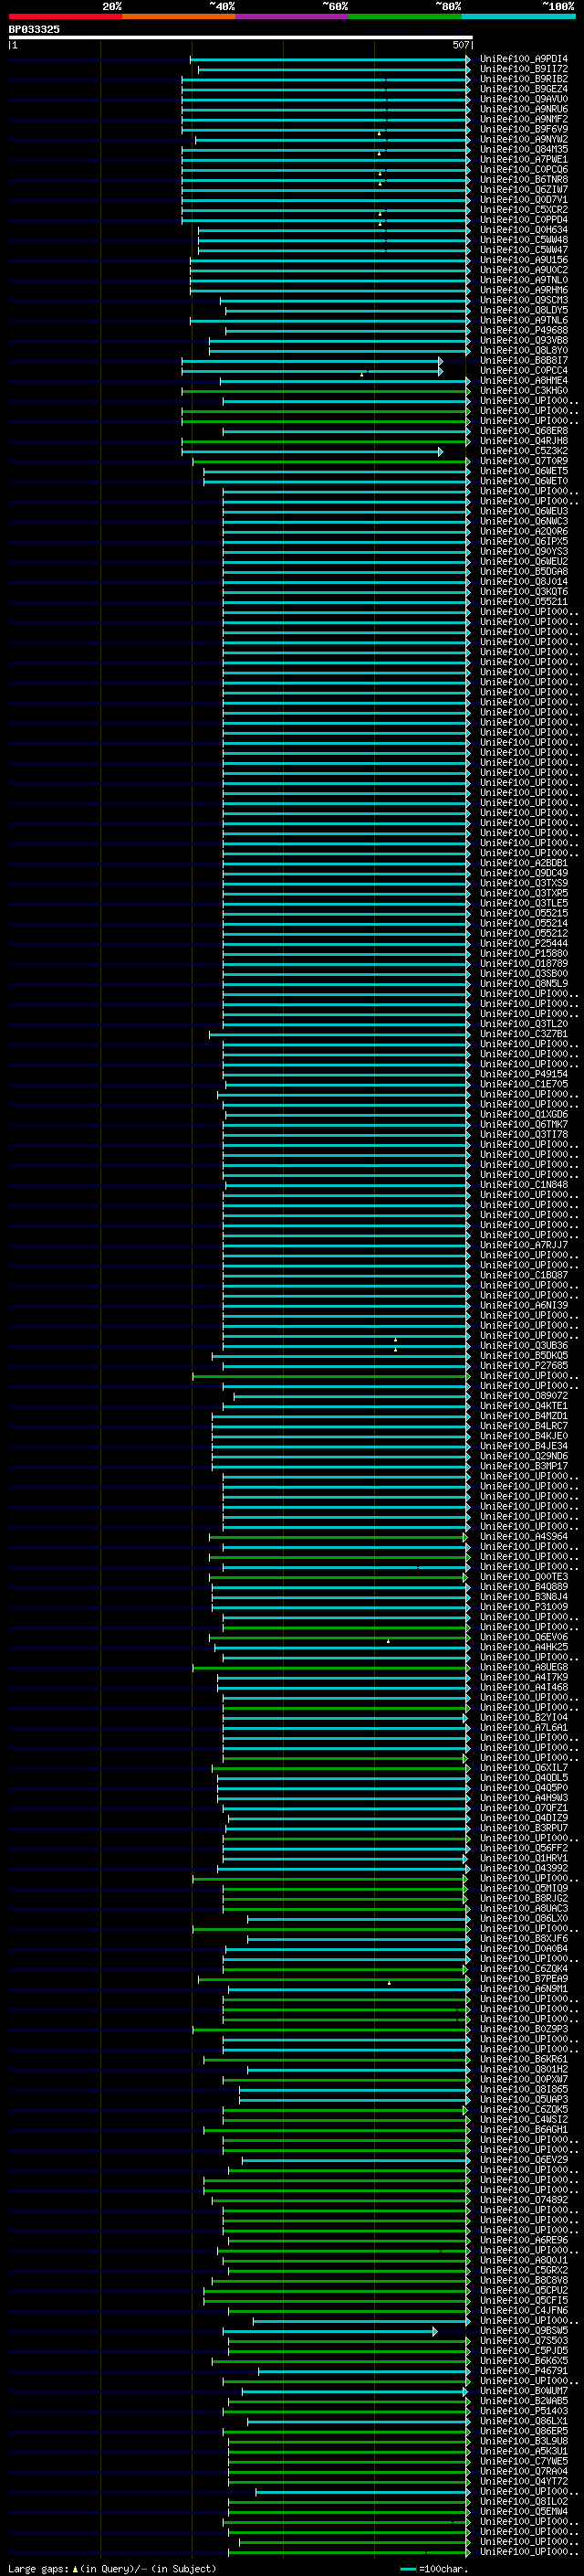Click the ~100% legend label
This screenshot has width=584, height=2576.
click(558, 6)
